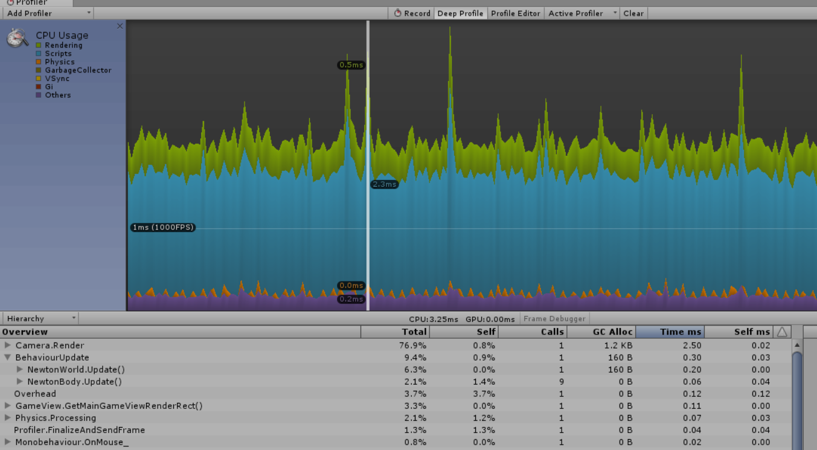Toggle the Scripts legend swatch
The image size is (817, 450).
click(39, 54)
